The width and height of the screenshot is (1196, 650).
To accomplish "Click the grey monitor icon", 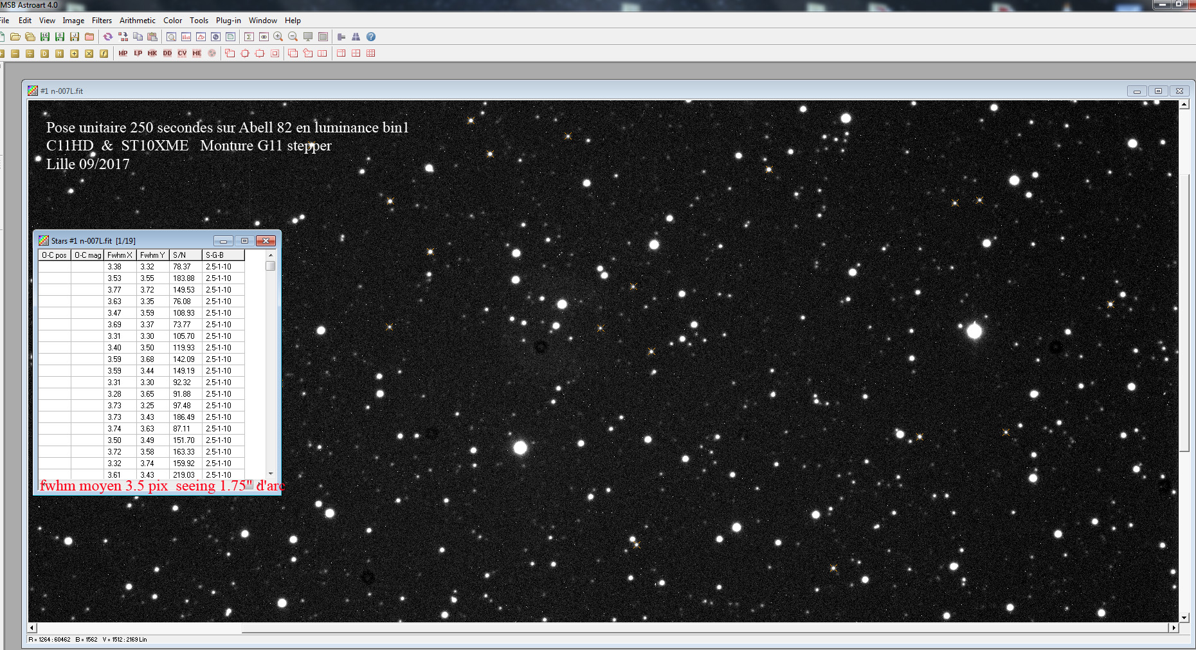I will click(x=308, y=37).
